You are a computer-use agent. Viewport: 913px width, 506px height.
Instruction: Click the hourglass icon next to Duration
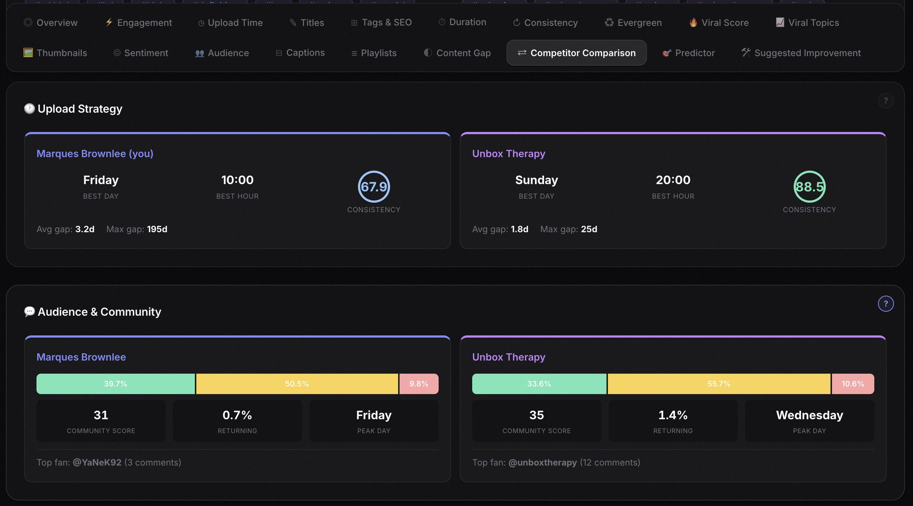[x=442, y=22]
